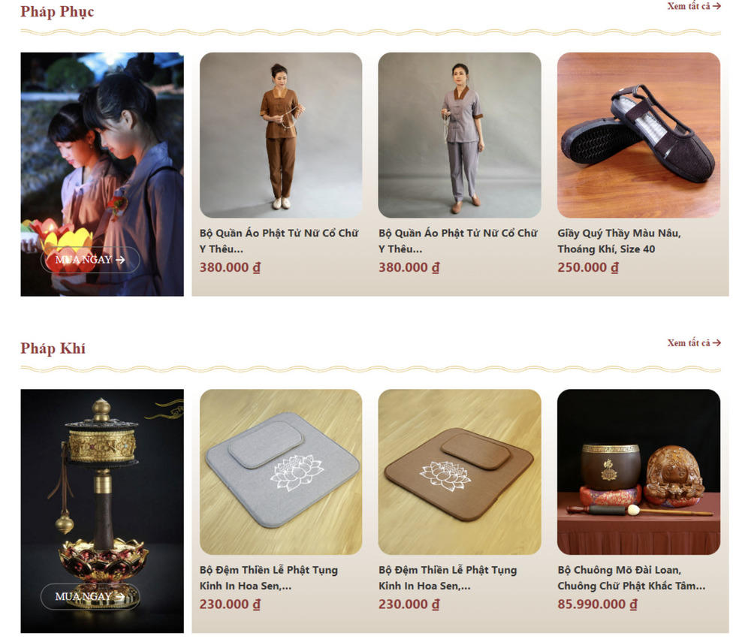Image resolution: width=751 pixels, height=642 pixels.
Task: Open the golden prayer wheel banner image
Action: [x=102, y=511]
